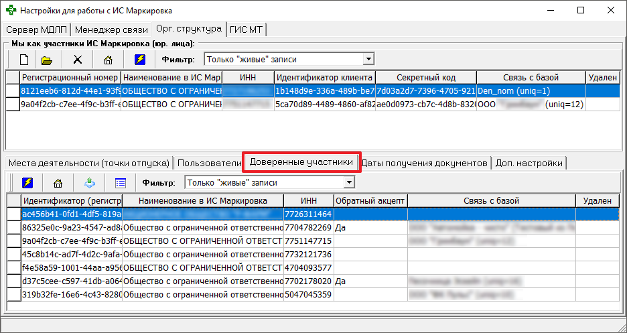Switch to the Сервер МДЛП tab
Viewport: 627px width, 333px height.
point(37,29)
